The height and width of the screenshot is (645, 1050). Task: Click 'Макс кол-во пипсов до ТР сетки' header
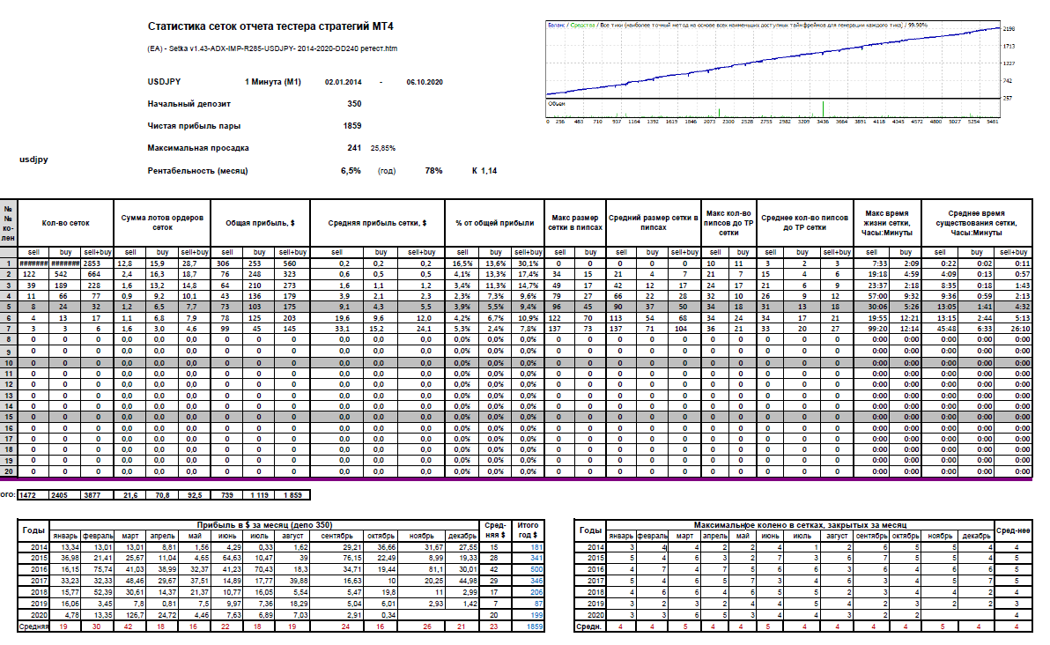[x=728, y=223]
